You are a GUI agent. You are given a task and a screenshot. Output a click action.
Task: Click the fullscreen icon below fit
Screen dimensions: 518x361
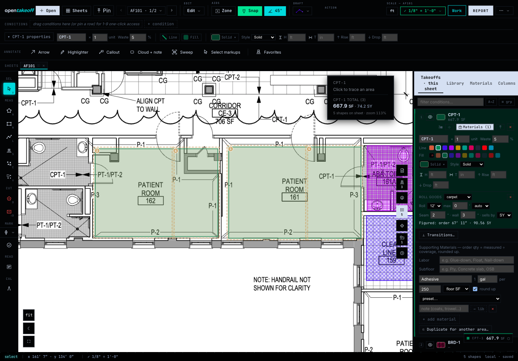coord(29,341)
